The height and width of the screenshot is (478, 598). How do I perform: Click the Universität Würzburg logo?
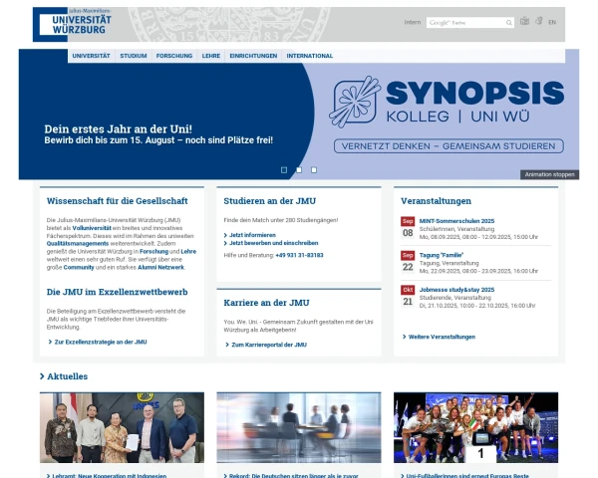(x=73, y=24)
